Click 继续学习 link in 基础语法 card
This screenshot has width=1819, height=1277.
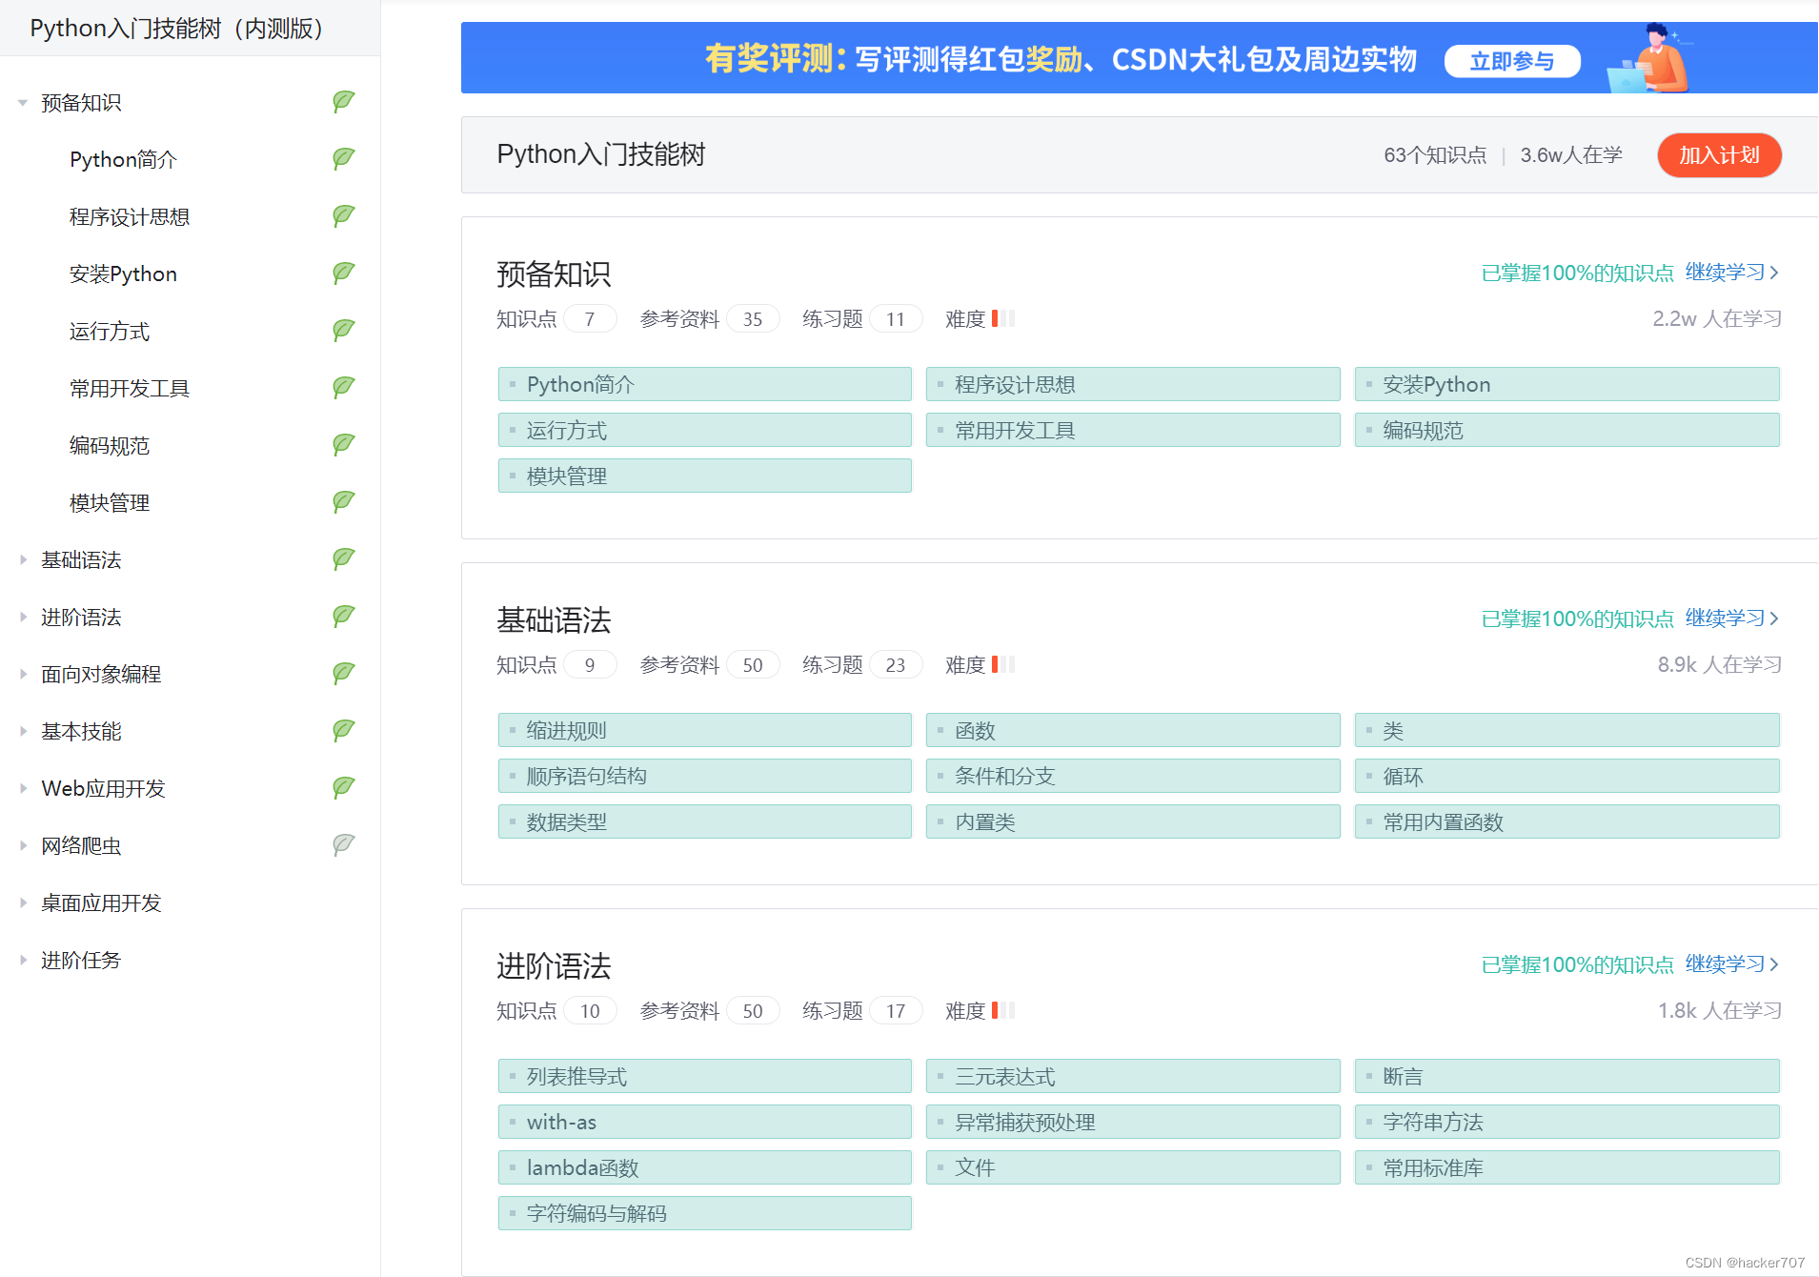click(1732, 618)
